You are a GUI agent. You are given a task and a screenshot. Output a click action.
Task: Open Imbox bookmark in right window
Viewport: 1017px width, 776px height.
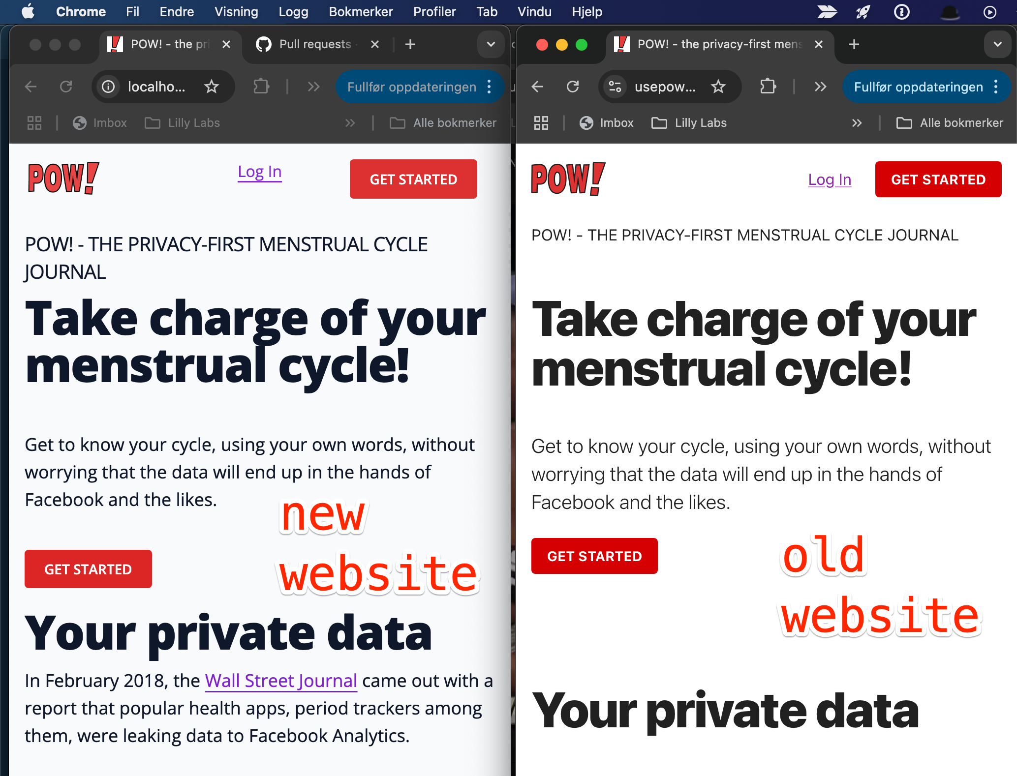(607, 123)
